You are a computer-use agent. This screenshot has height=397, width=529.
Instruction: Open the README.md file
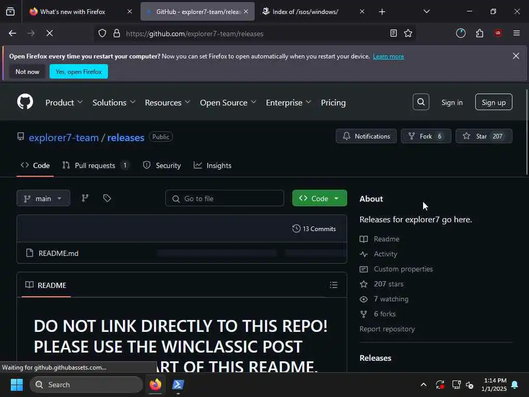tap(58, 253)
